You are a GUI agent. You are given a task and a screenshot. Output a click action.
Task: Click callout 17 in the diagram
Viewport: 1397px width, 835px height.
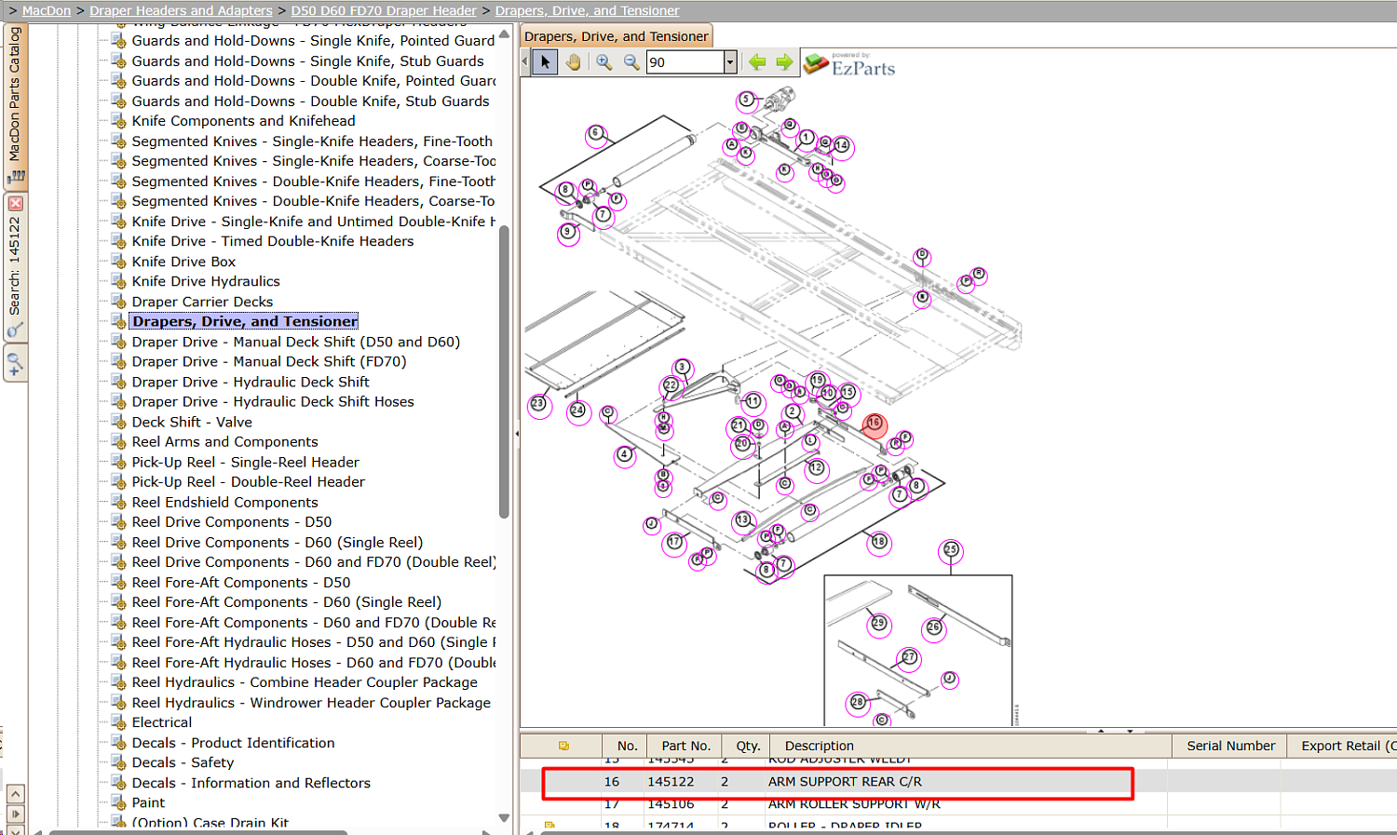click(674, 542)
